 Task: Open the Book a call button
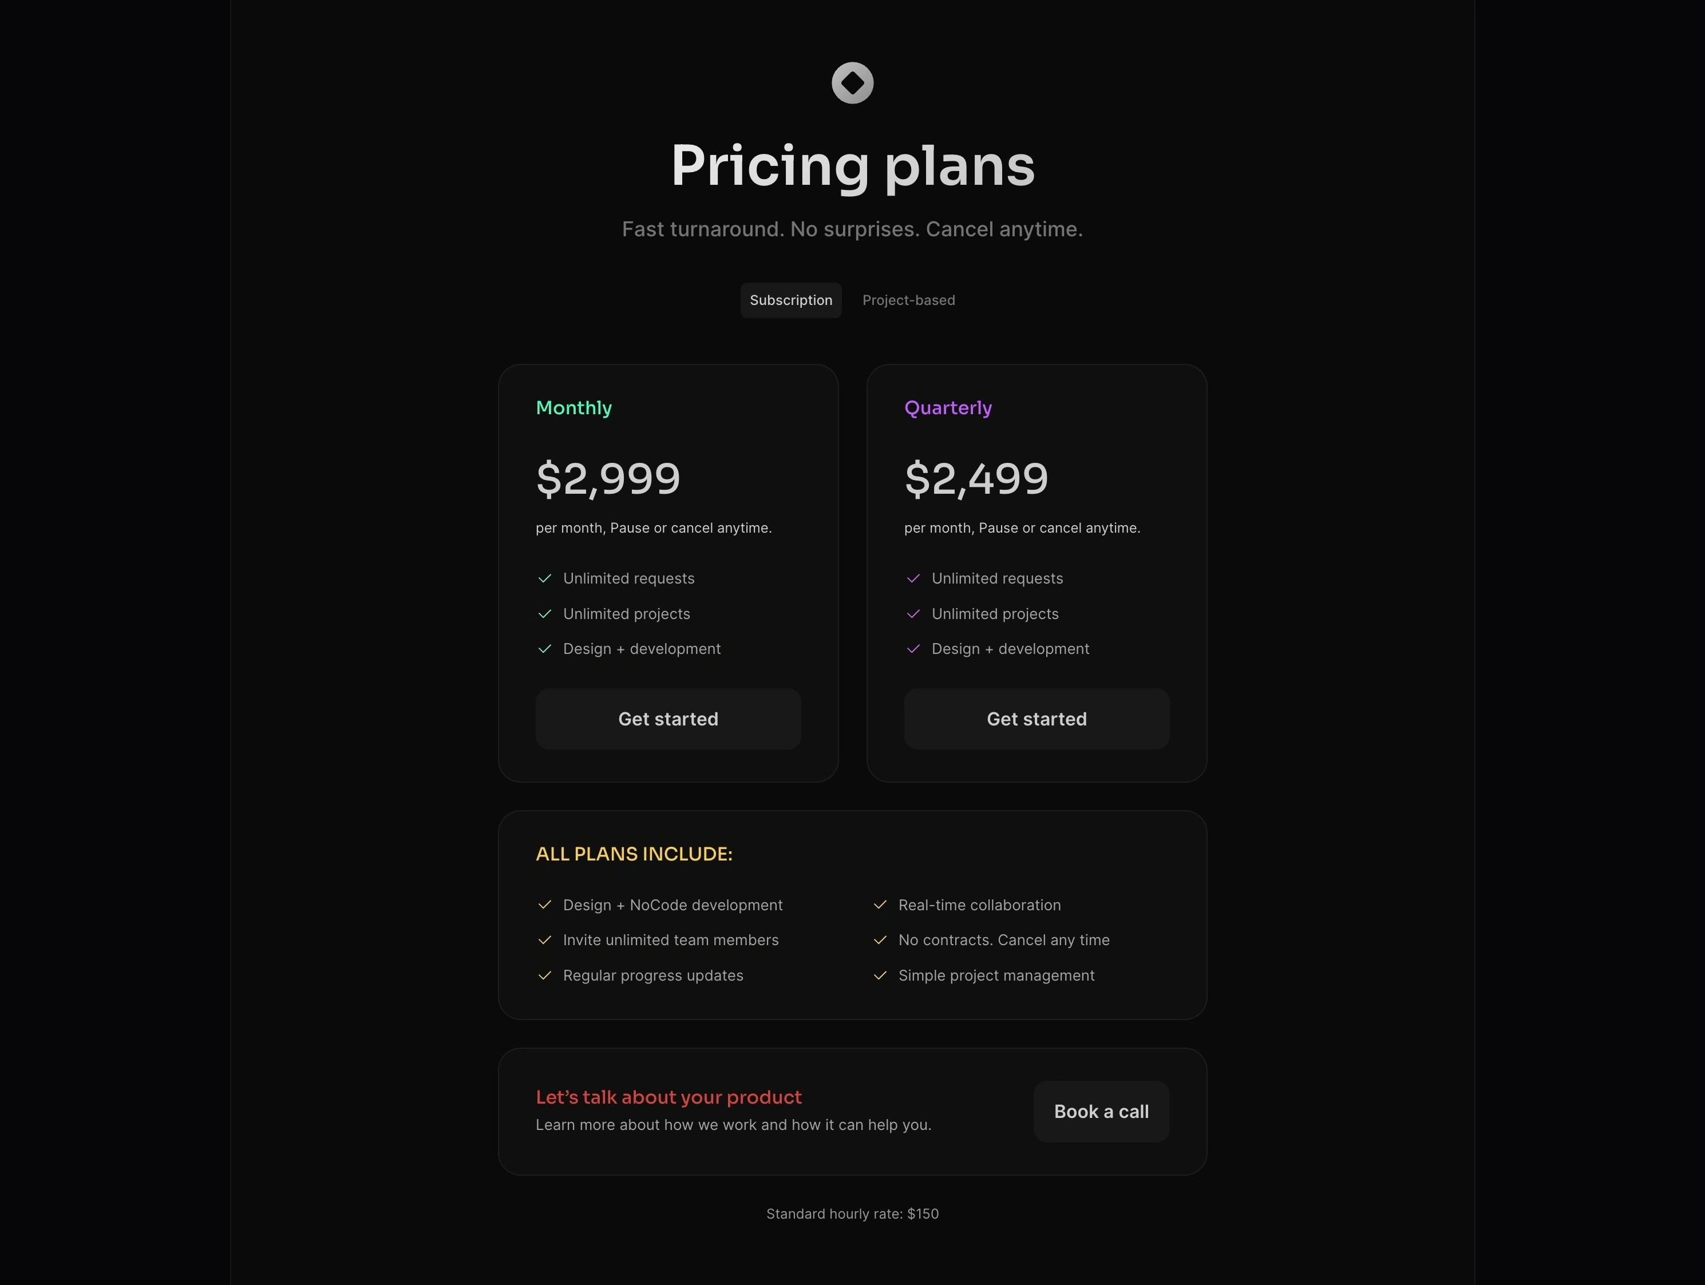click(1101, 1112)
